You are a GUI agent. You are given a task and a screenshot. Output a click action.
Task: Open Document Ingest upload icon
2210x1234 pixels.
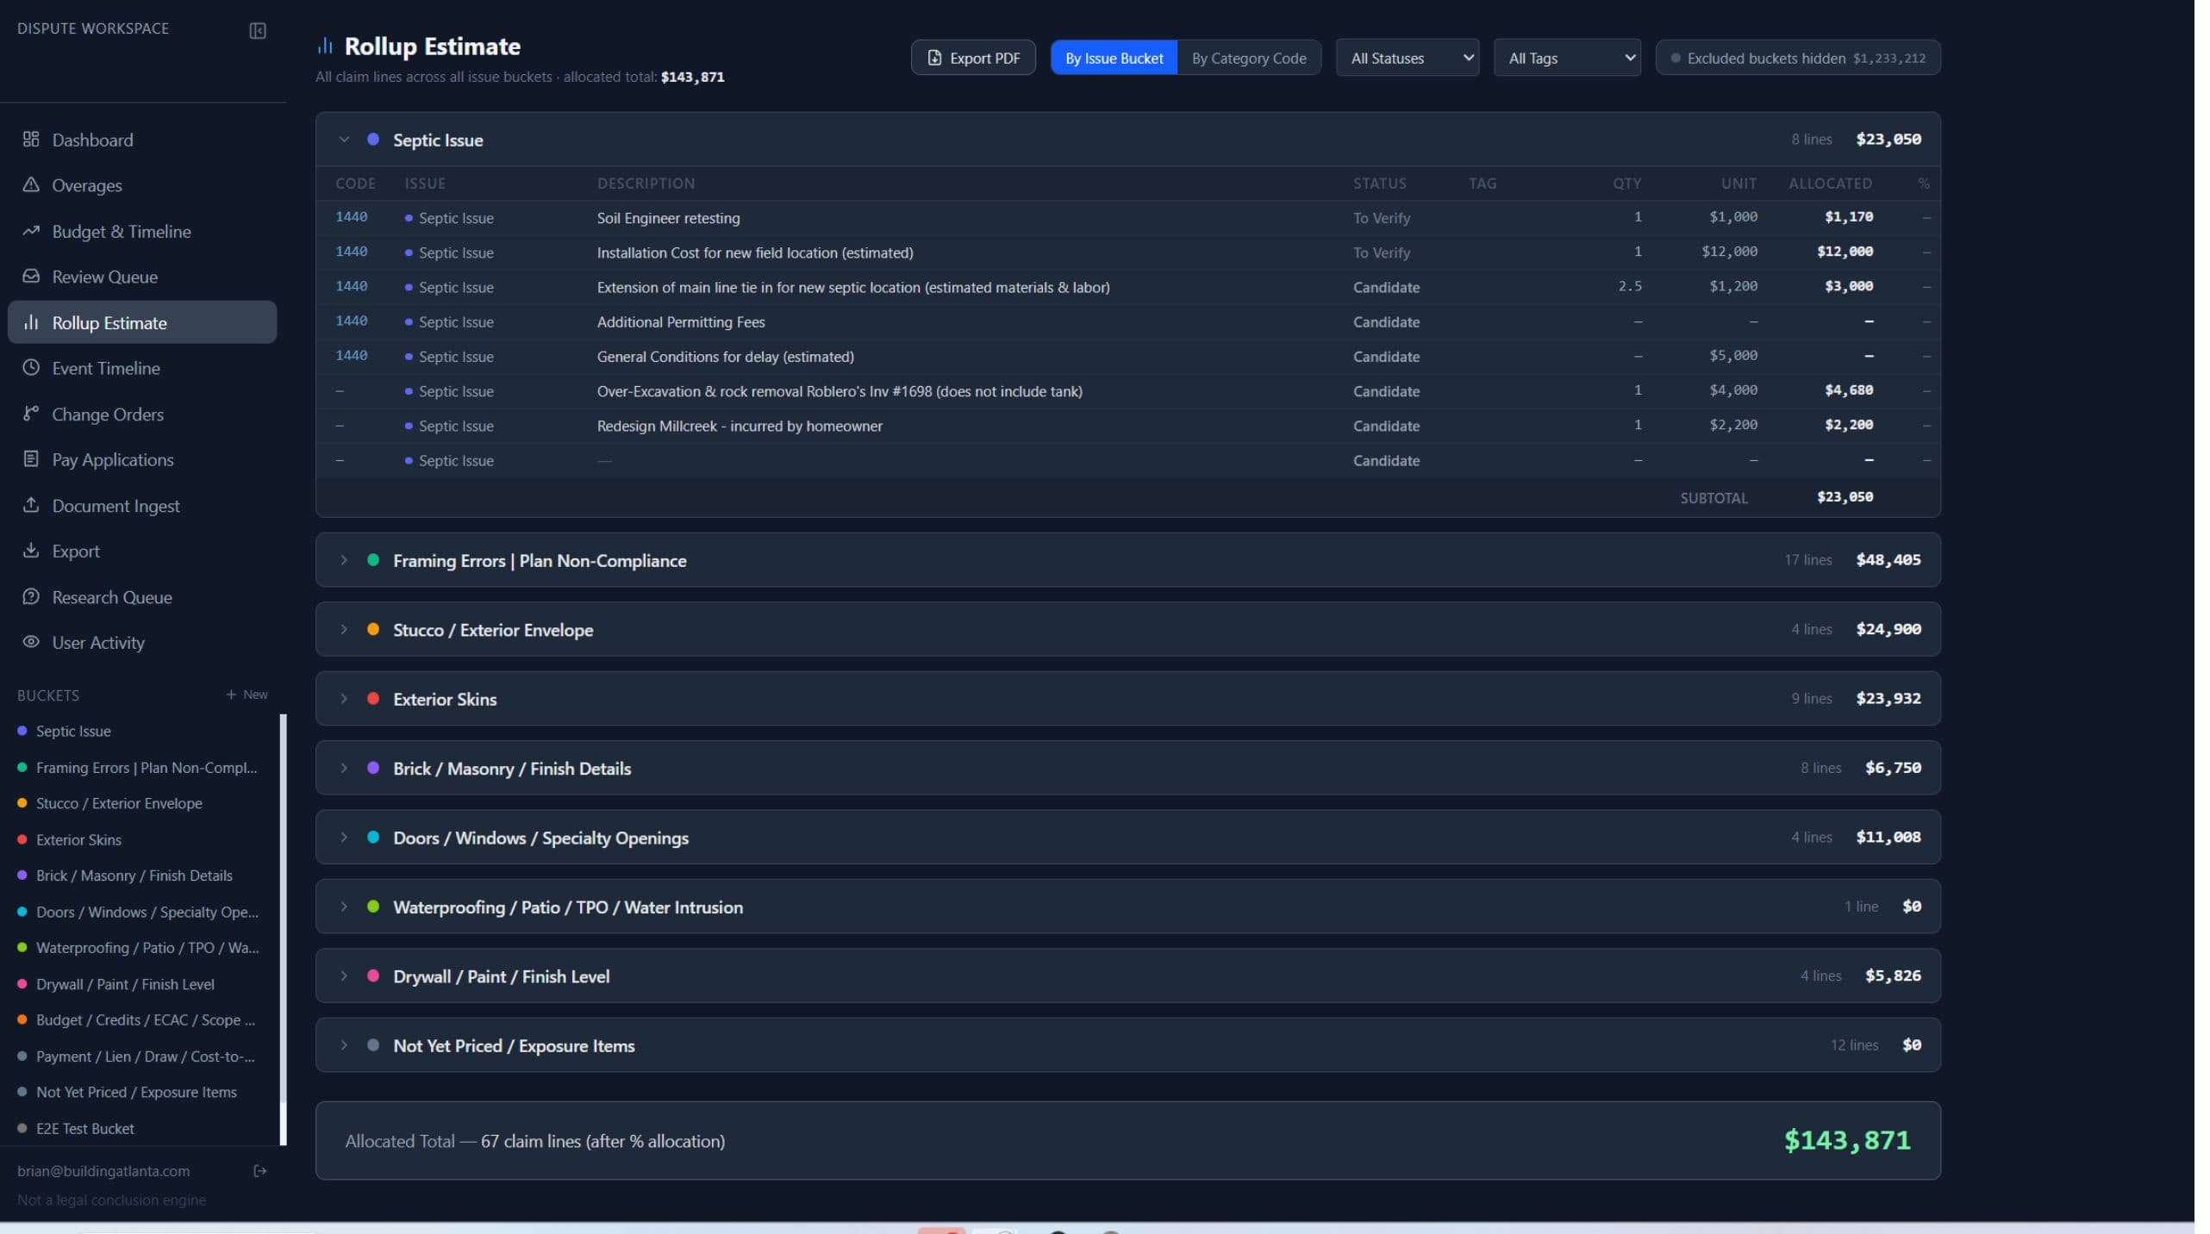click(31, 505)
